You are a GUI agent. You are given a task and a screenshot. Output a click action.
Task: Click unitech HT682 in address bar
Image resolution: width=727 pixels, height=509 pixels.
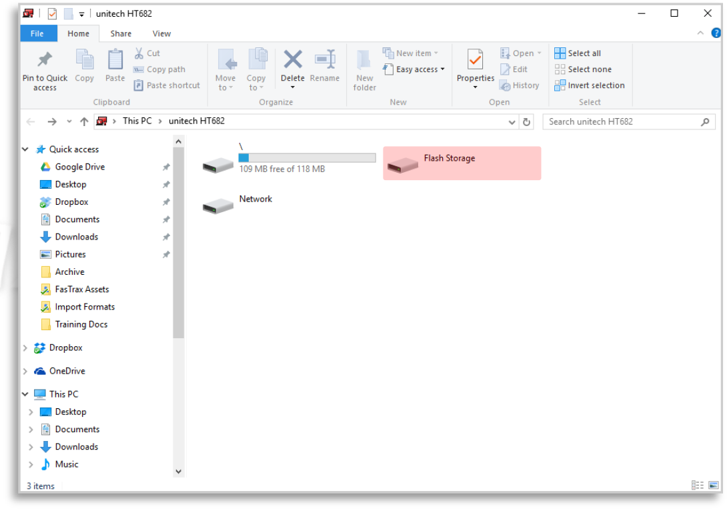point(197,121)
